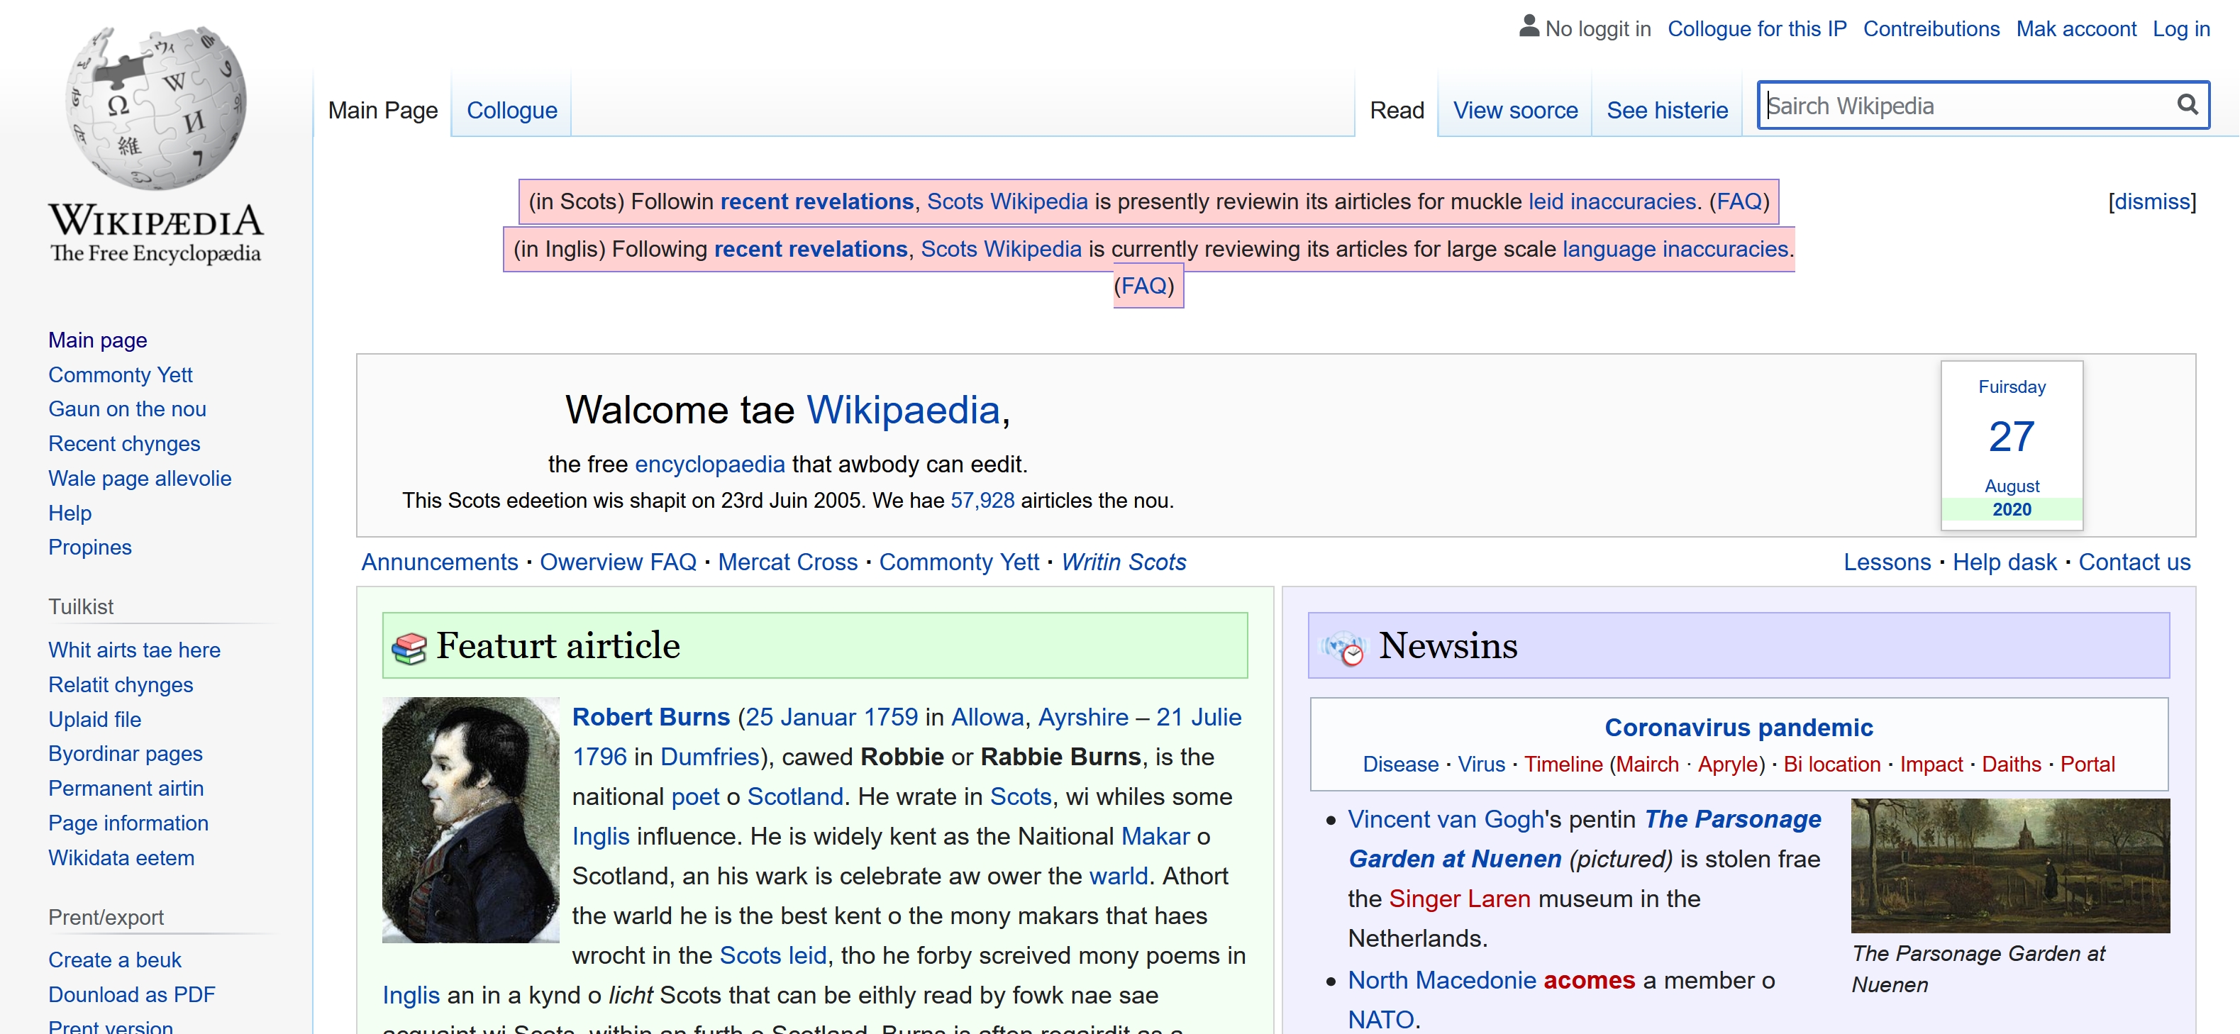Click the search magnifier icon

point(2188,105)
